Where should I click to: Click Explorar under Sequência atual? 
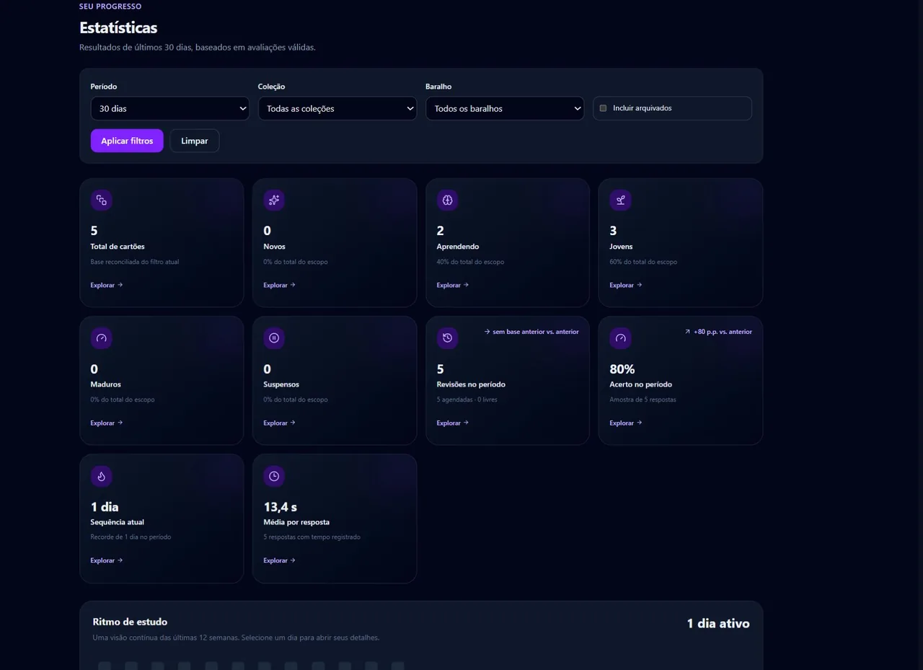(107, 560)
